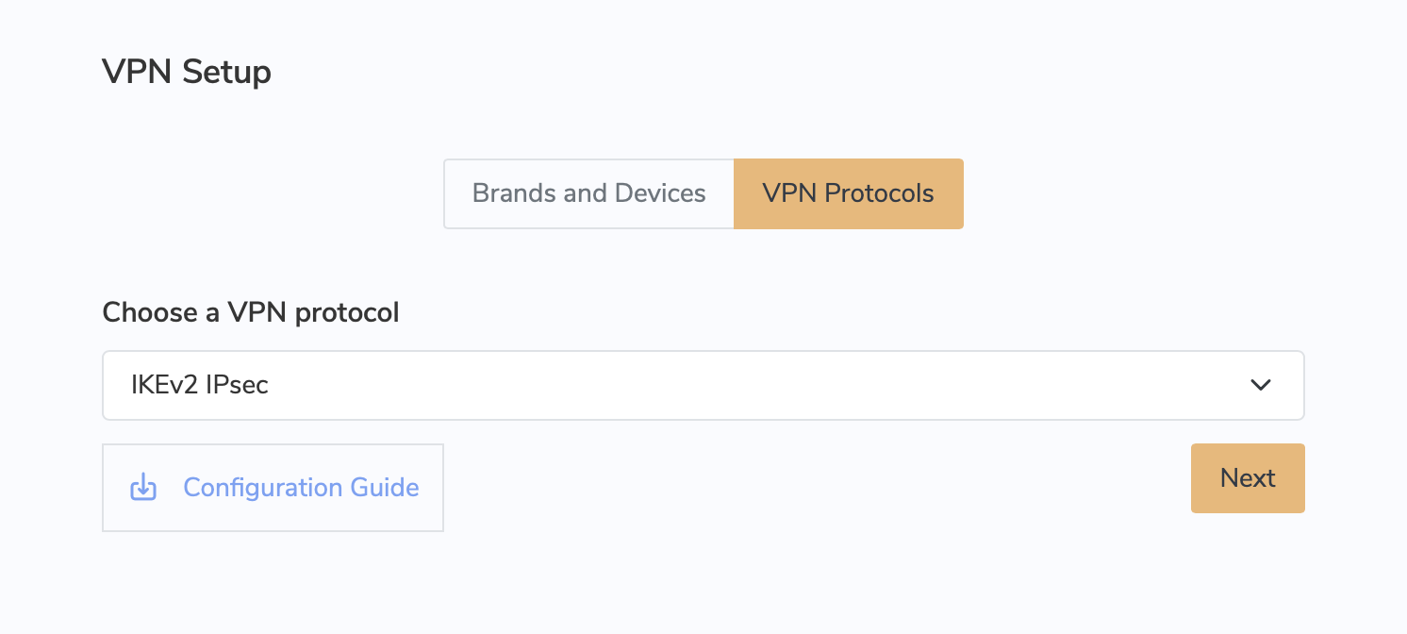This screenshot has height=634, width=1407.
Task: Click the VPN Setup page heading
Action: pos(187,72)
